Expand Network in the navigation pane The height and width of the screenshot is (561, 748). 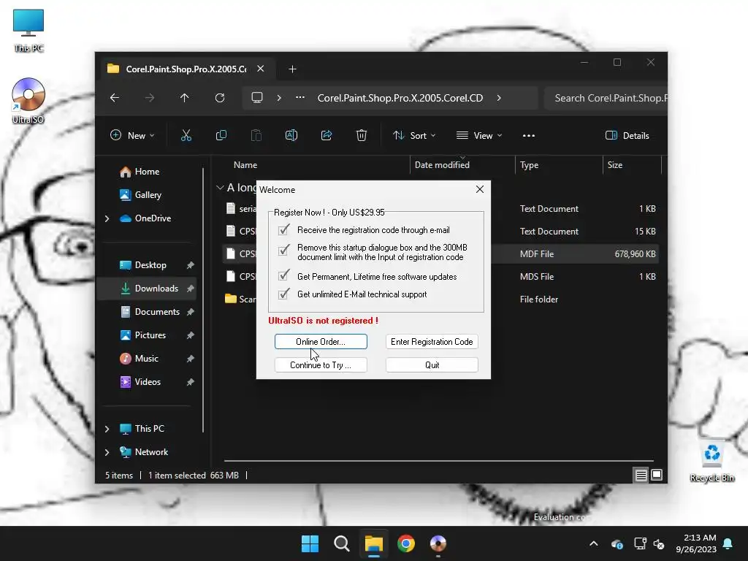click(x=107, y=452)
